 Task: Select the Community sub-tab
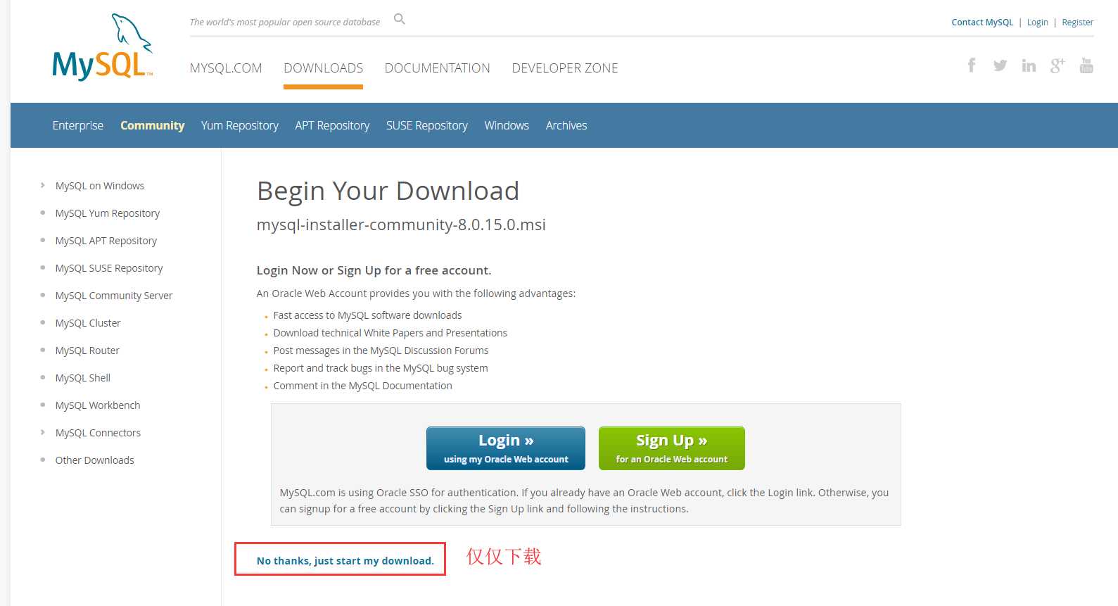tap(153, 125)
